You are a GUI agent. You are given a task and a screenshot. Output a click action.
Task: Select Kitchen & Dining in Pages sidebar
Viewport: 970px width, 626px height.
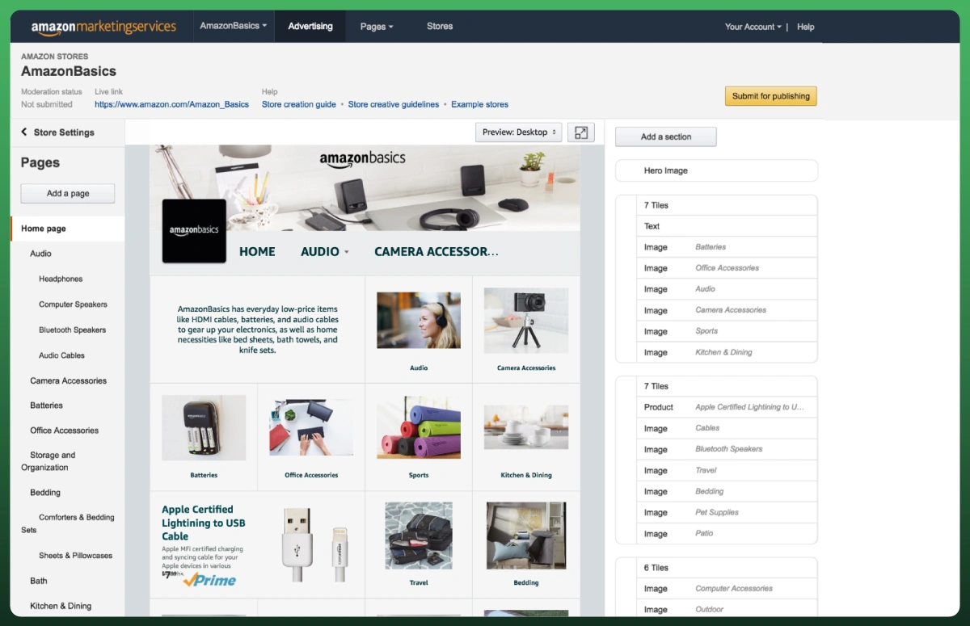tap(61, 606)
